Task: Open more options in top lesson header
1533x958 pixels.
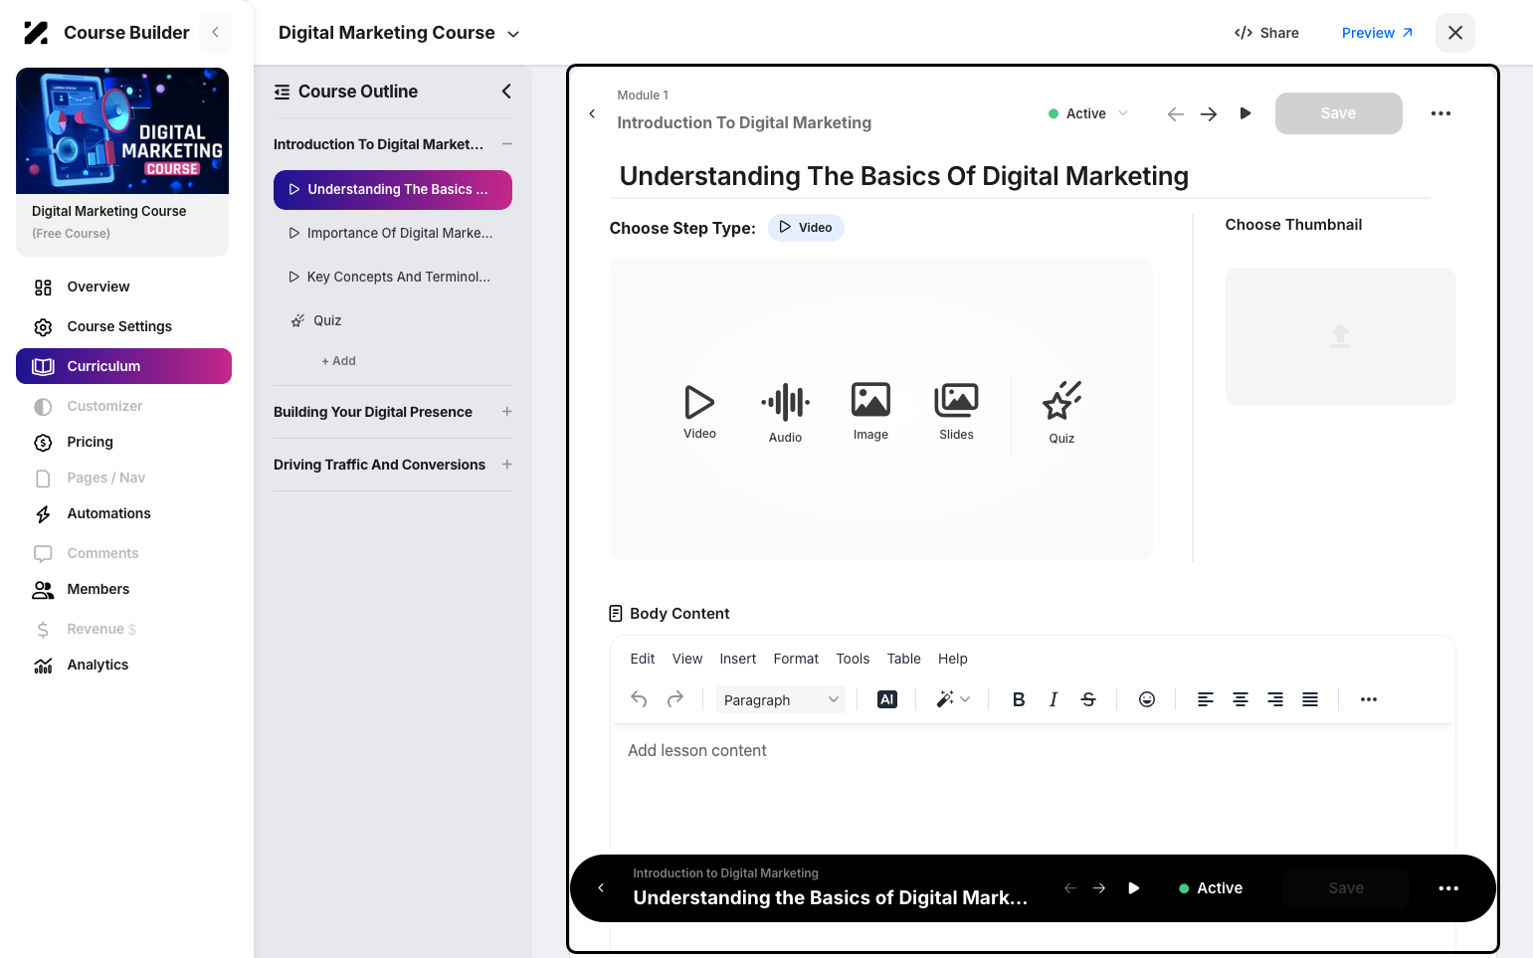Action: pos(1440,113)
